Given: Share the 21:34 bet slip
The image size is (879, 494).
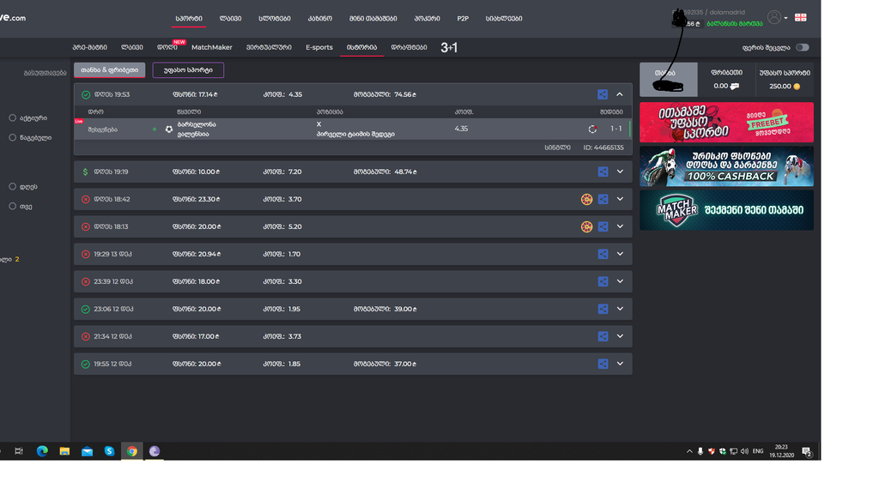Looking at the screenshot, I should pyautogui.click(x=603, y=336).
